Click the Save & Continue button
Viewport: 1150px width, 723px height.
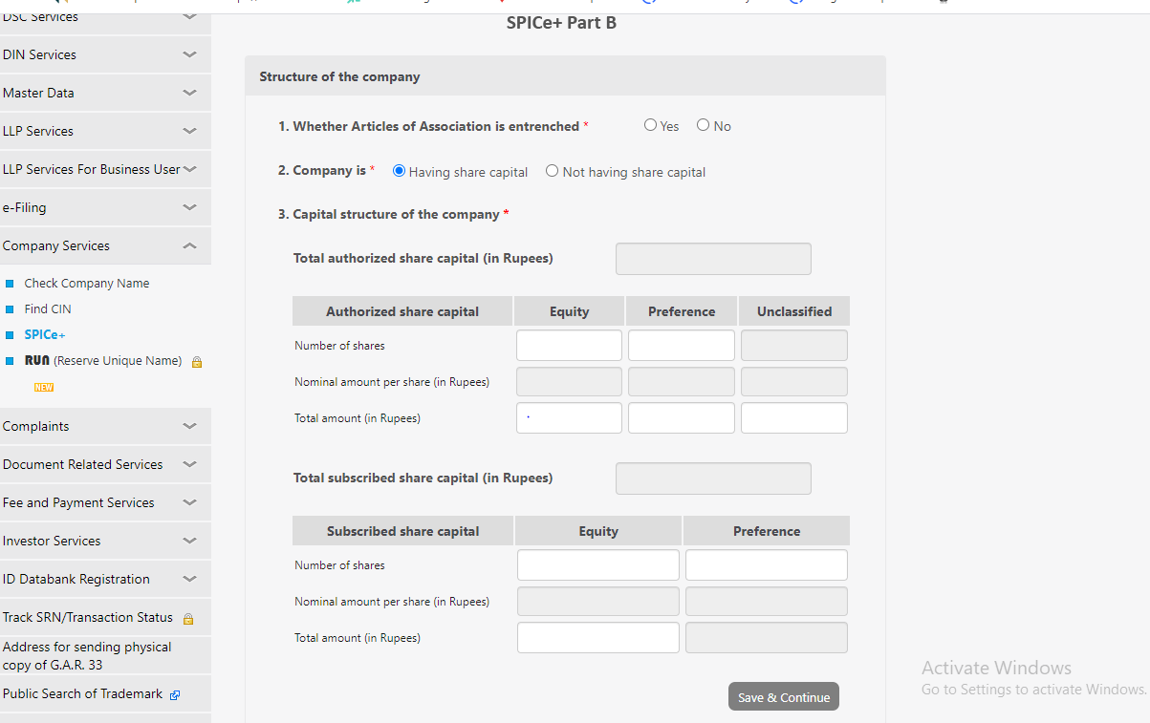(784, 697)
